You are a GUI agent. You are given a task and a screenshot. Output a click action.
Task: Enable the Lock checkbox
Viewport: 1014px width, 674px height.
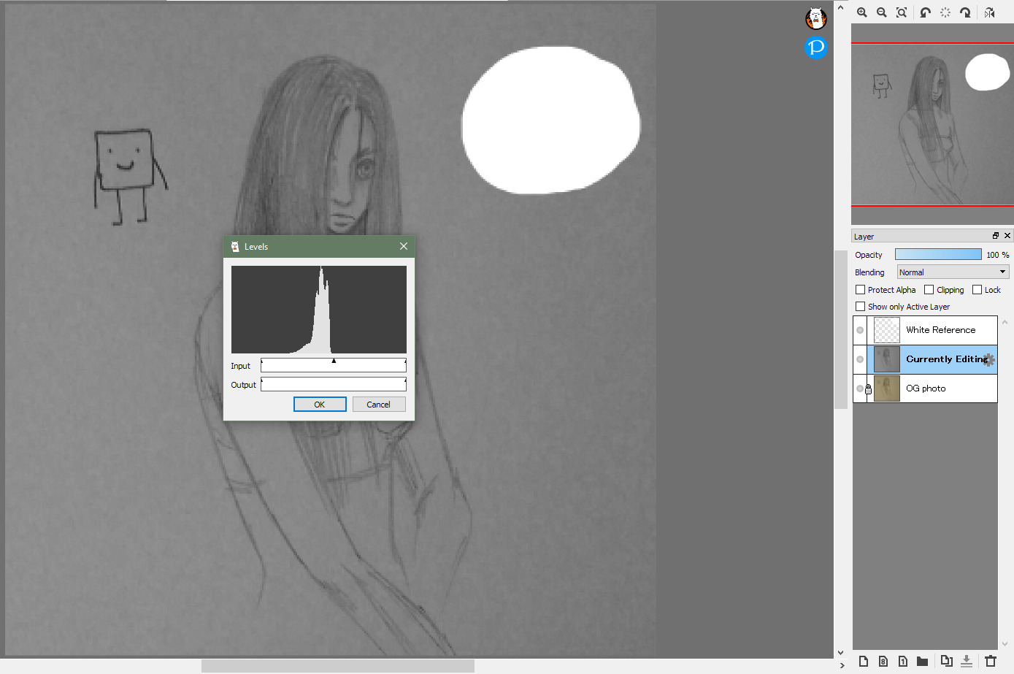tap(977, 290)
